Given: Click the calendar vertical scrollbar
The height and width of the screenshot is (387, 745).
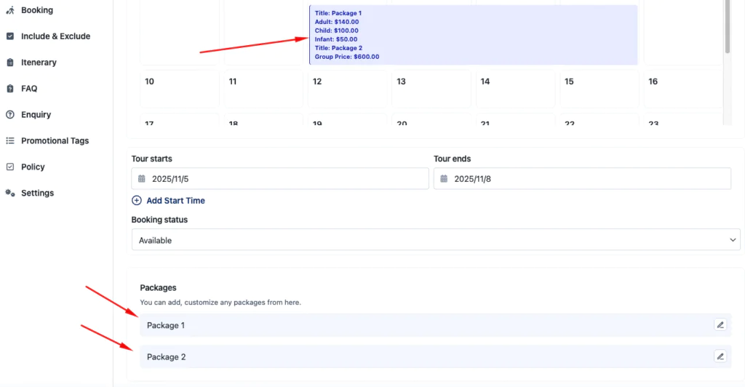Looking at the screenshot, I should [x=727, y=26].
